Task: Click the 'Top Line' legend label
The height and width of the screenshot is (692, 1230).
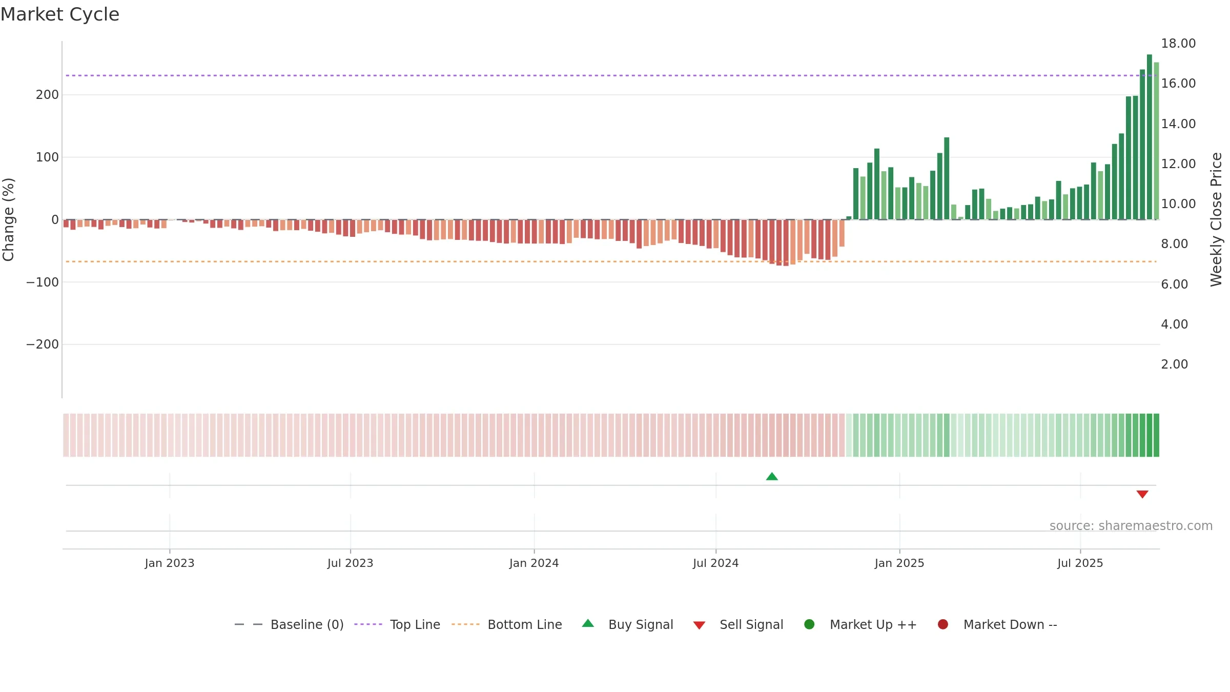Action: pos(415,625)
